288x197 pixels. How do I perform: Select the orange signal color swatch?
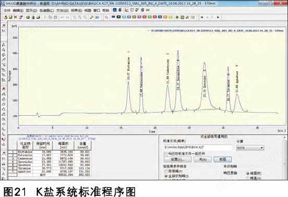pos(165,17)
